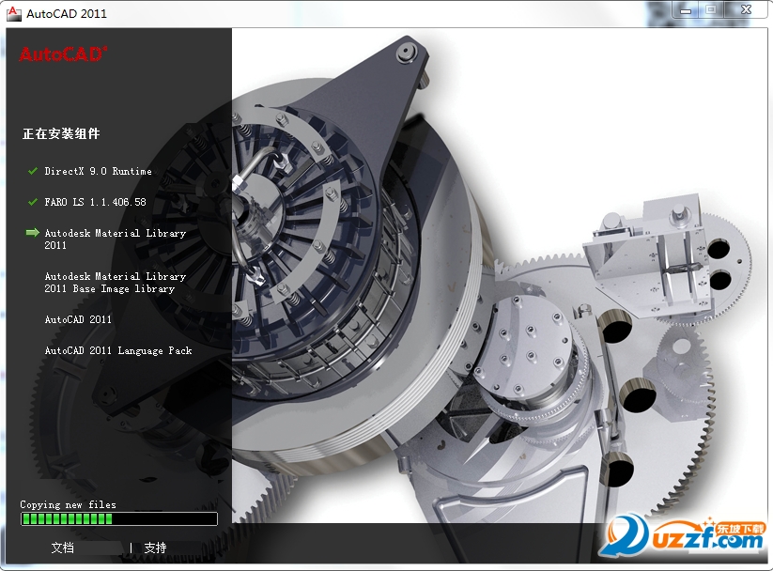
Task: Open the 文档 documentation link
Action: (63, 548)
